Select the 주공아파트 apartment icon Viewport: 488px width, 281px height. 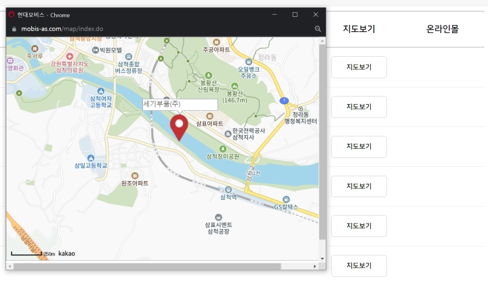[216, 42]
